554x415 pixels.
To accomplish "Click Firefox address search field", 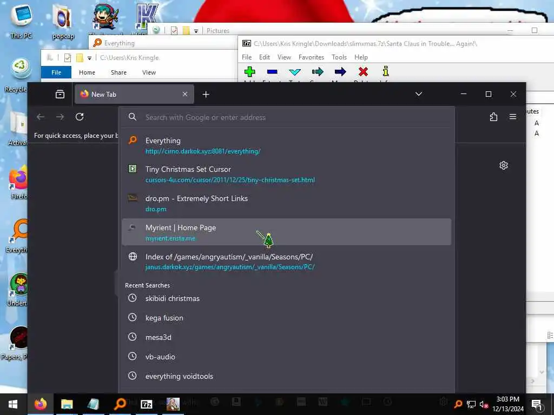I will (287, 117).
